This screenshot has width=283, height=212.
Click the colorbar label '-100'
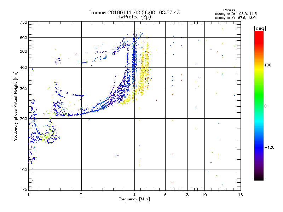pyautogui.click(x=269, y=147)
